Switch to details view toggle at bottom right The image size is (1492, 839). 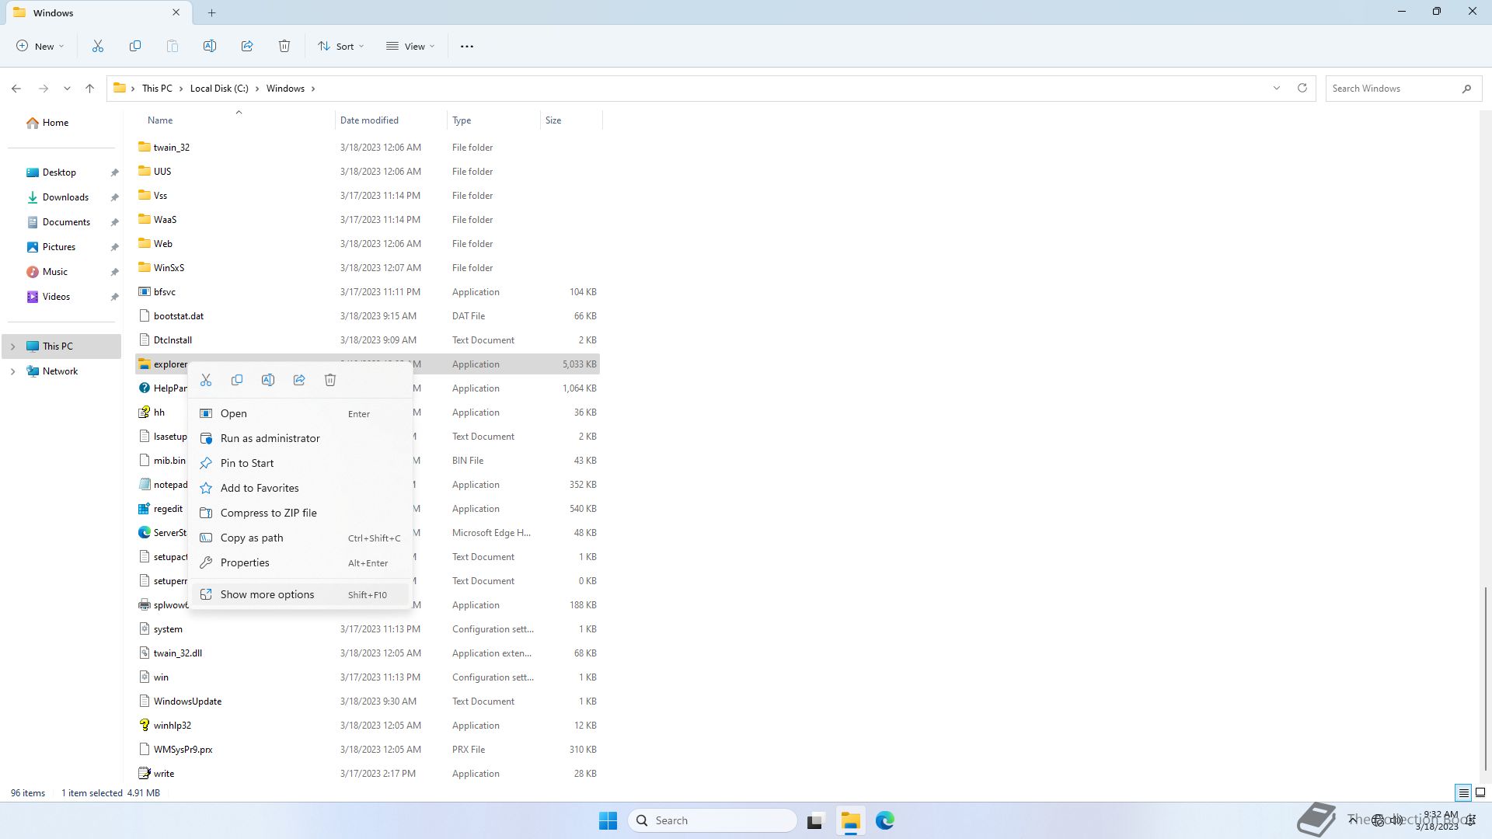(1463, 793)
